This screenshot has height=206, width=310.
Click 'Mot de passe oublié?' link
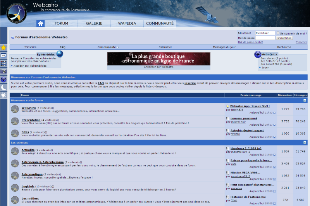tap(250, 42)
